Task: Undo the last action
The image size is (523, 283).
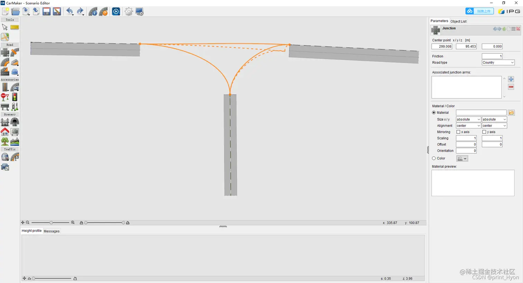Action: pos(70,11)
